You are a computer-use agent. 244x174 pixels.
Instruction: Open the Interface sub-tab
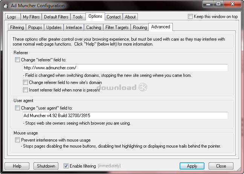point(74,27)
